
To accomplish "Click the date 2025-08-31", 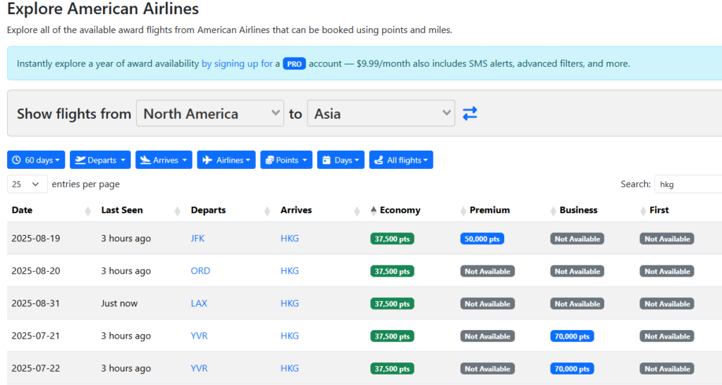I will pyautogui.click(x=36, y=303).
